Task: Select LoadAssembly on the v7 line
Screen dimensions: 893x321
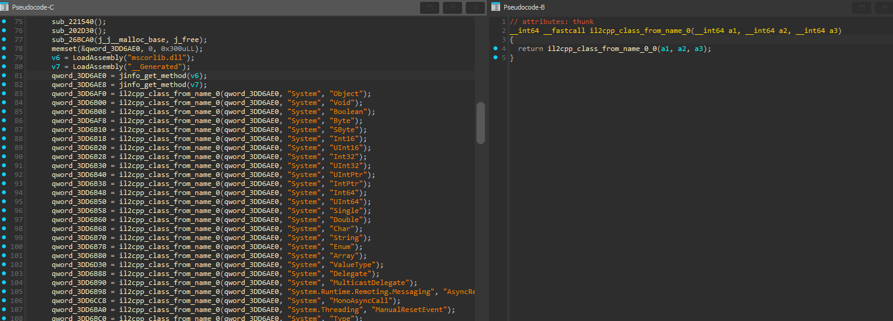Action: tap(99, 67)
